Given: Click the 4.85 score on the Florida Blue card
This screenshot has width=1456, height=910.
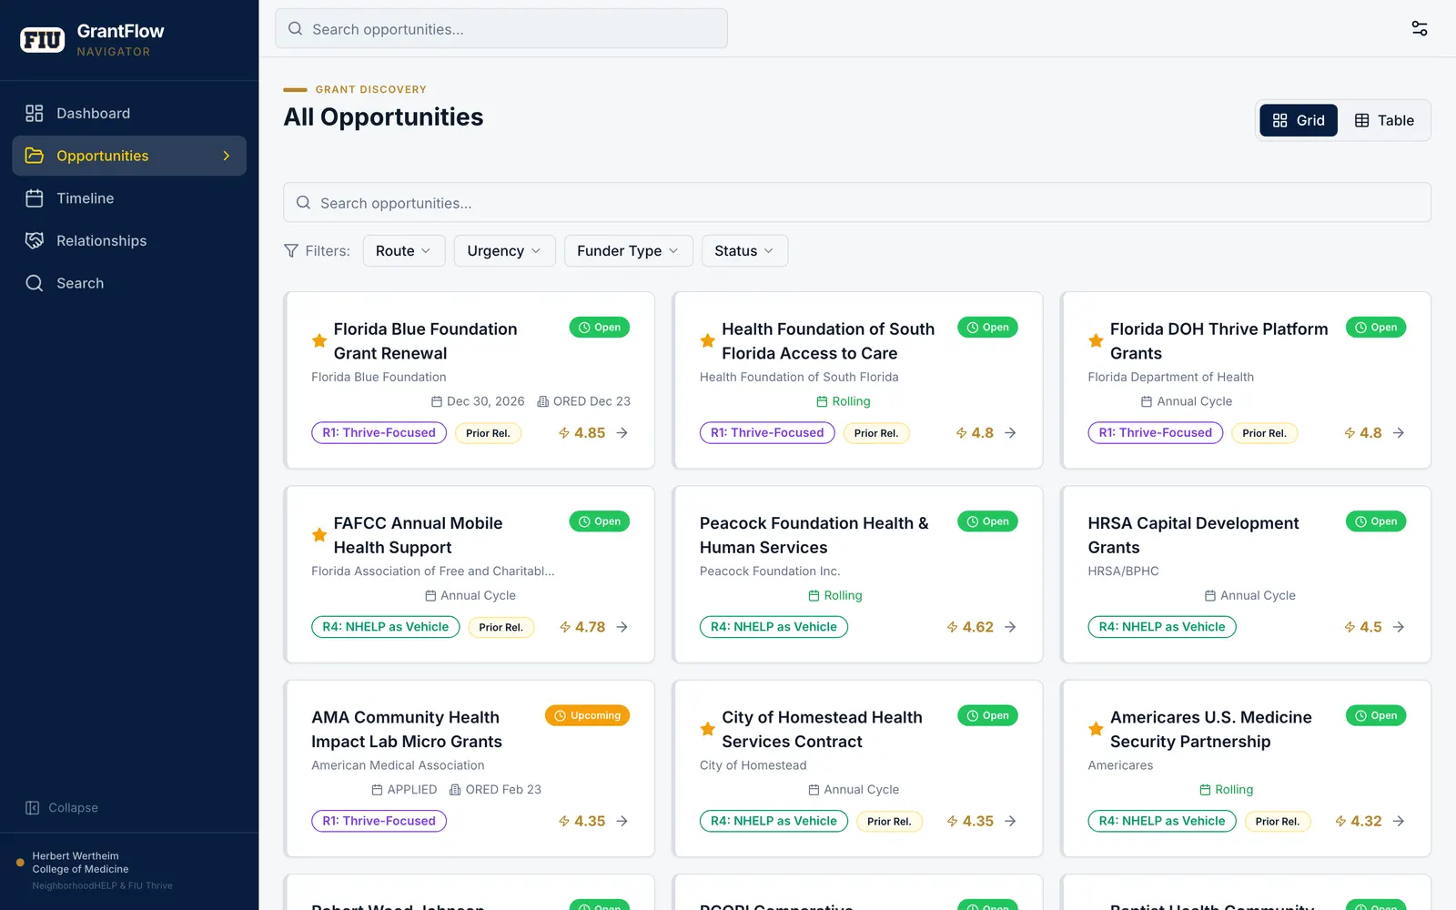Looking at the screenshot, I should [x=581, y=433].
